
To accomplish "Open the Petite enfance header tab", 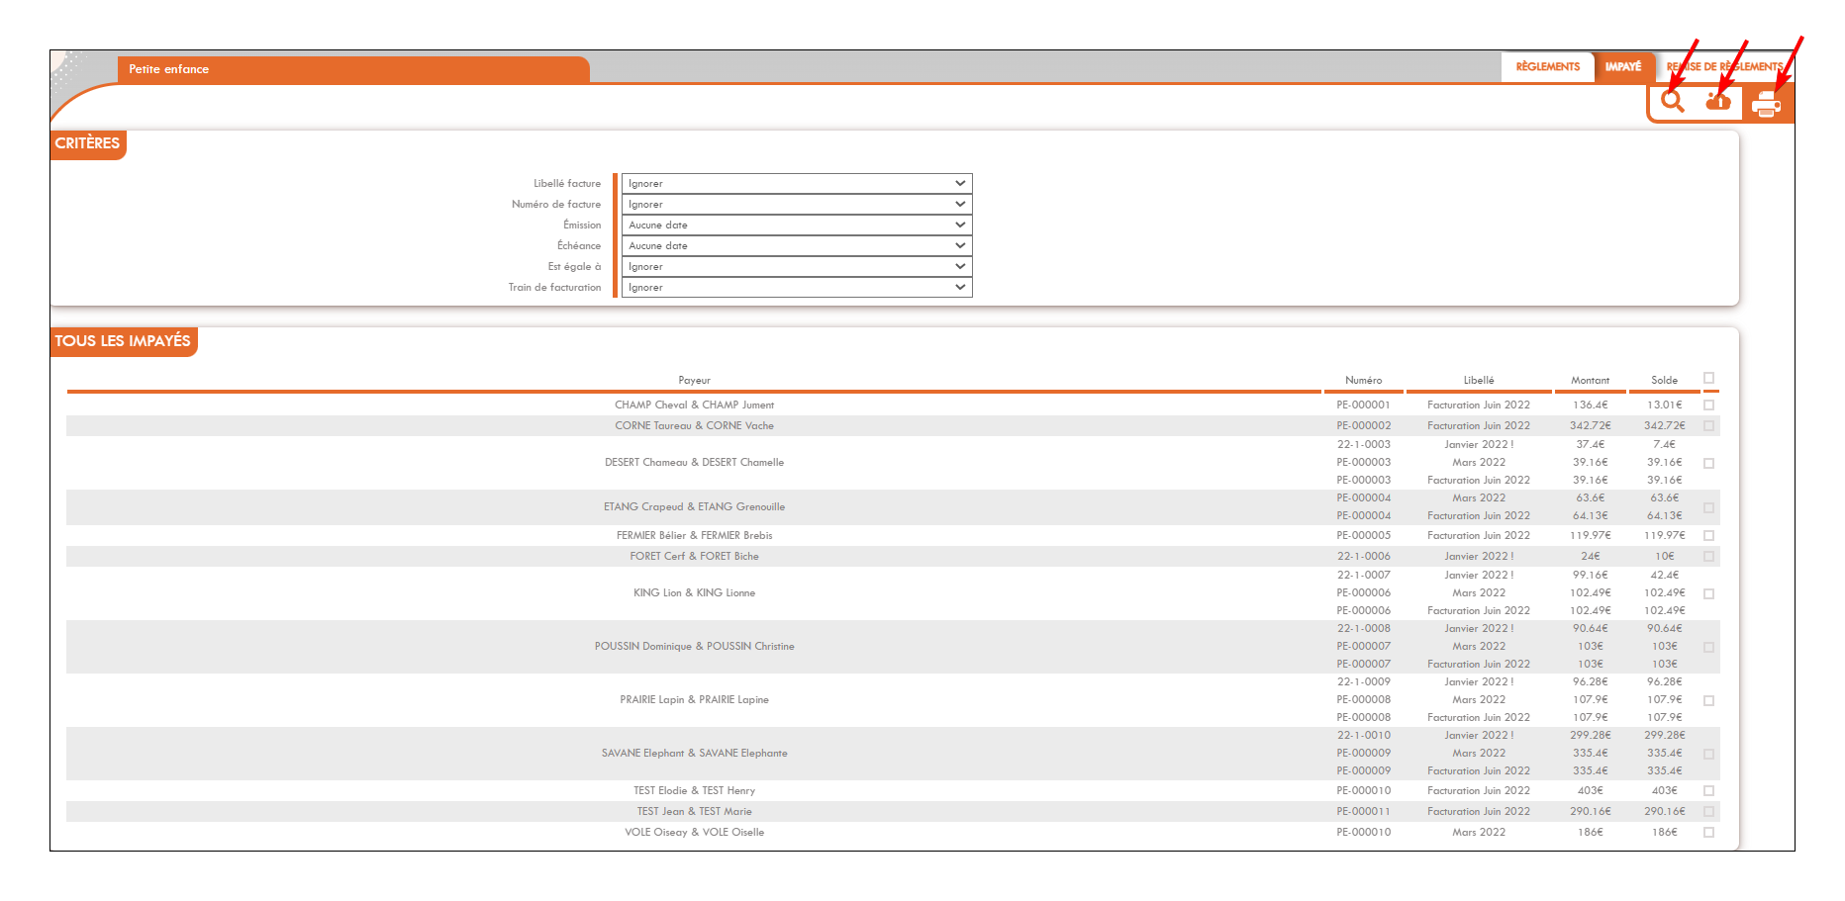I will pos(353,69).
